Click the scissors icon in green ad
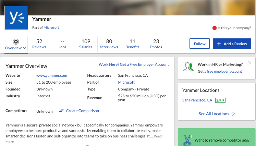 pos(187,140)
